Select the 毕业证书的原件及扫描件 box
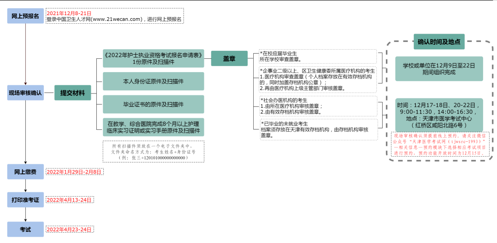The image size is (497, 243). pos(153,104)
